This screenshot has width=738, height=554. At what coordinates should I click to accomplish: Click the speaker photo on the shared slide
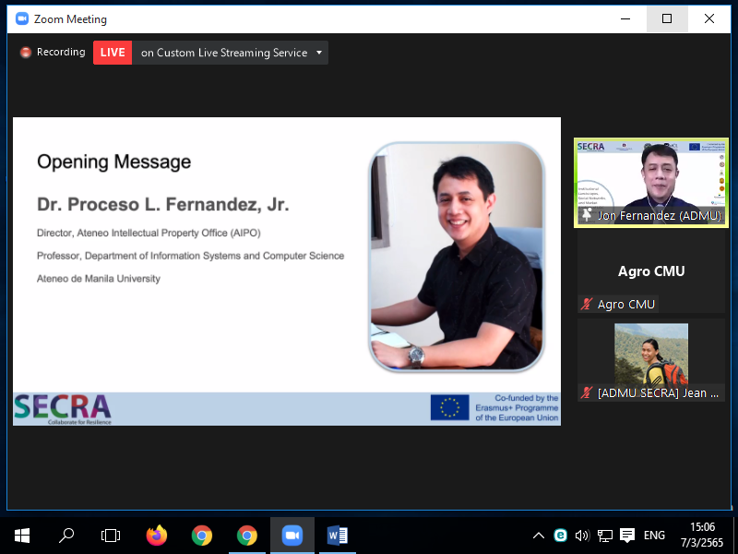(x=457, y=257)
